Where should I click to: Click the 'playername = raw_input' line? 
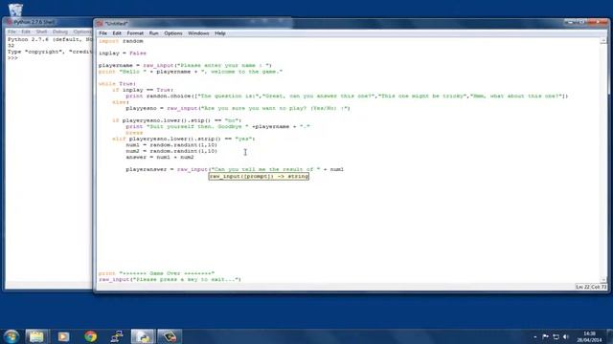[x=185, y=65]
